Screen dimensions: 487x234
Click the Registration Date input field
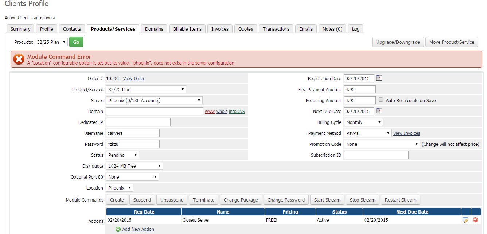pos(359,78)
